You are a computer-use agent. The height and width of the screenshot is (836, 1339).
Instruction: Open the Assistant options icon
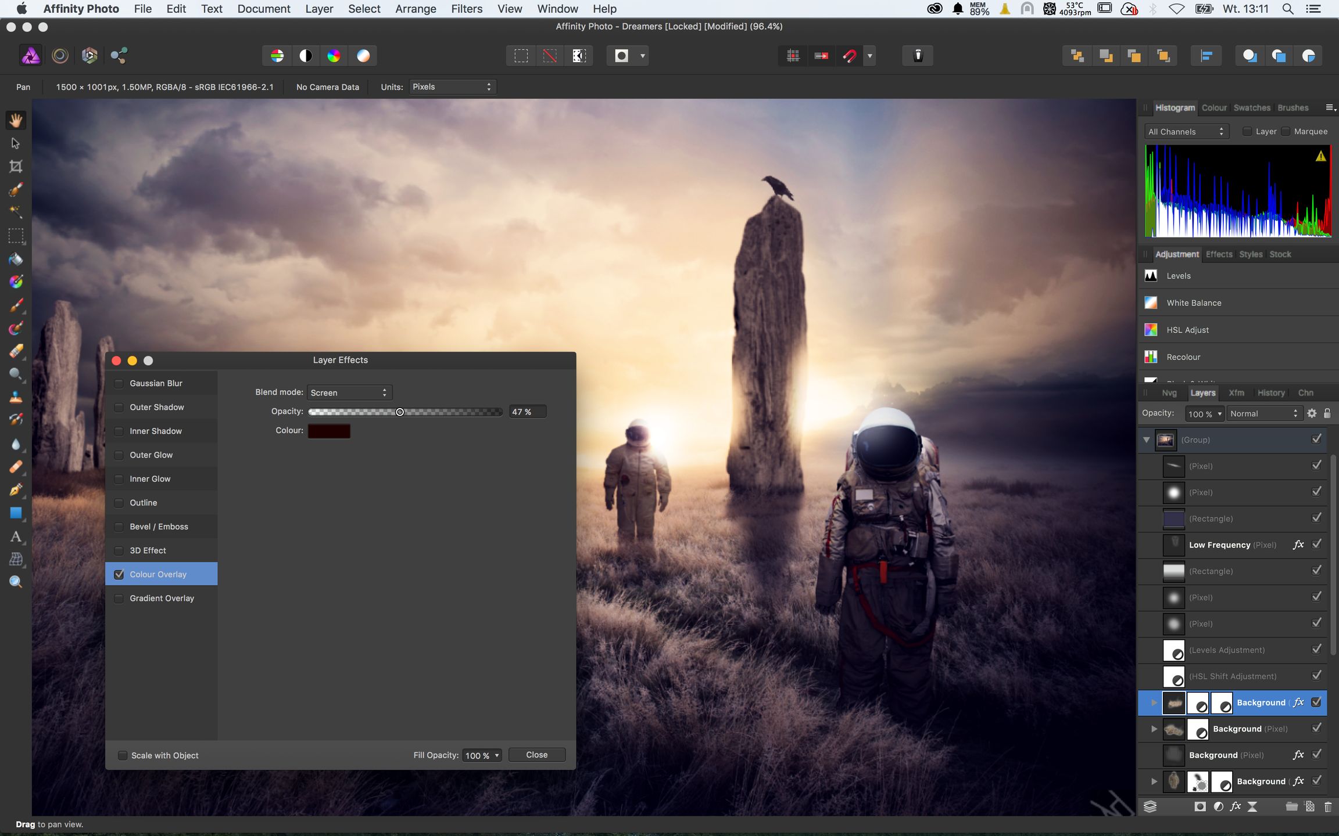pos(918,56)
